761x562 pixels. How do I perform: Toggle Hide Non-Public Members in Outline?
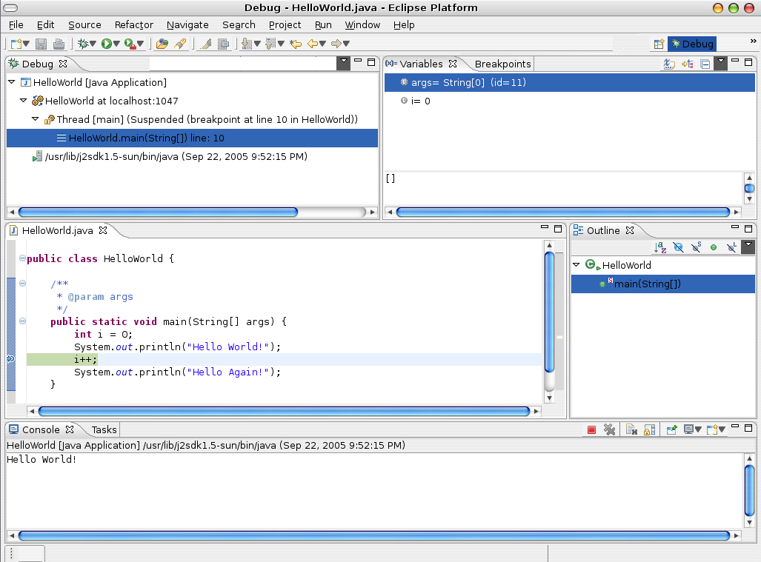coord(714,247)
